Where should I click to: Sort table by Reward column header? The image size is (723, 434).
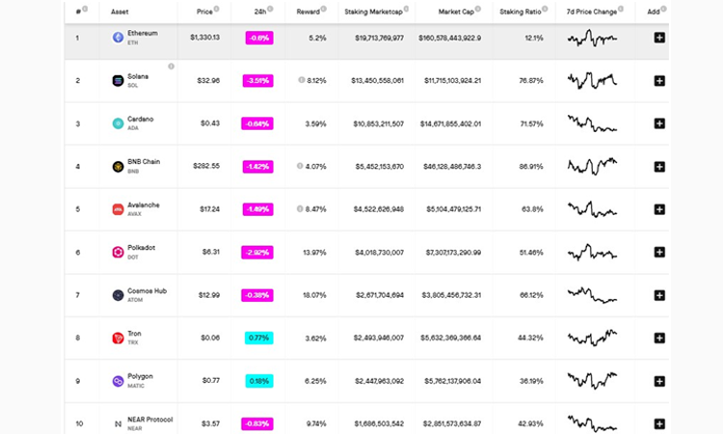(x=308, y=12)
